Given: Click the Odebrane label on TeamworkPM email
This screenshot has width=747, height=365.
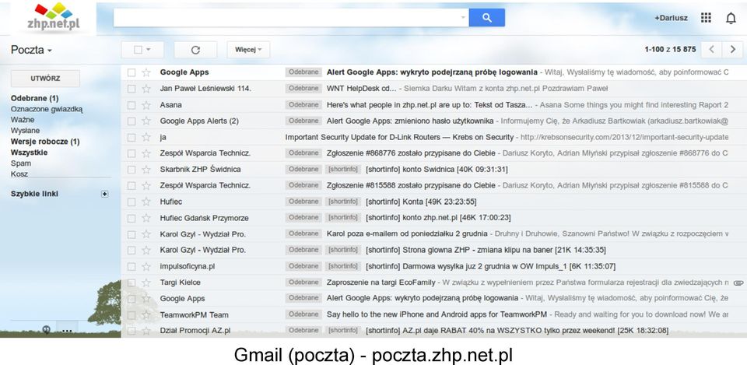Looking at the screenshot, I should 303,314.
